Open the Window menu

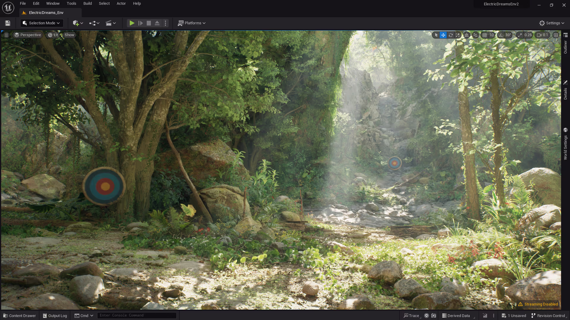[53, 4]
